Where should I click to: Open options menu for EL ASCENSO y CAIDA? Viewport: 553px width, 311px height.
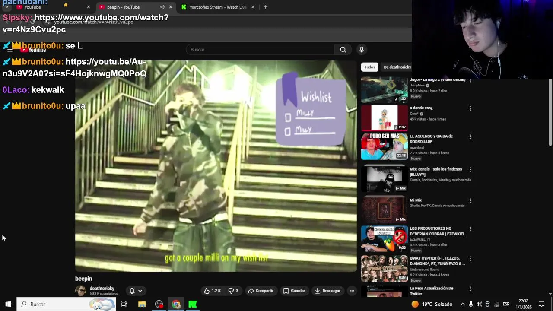pyautogui.click(x=470, y=137)
